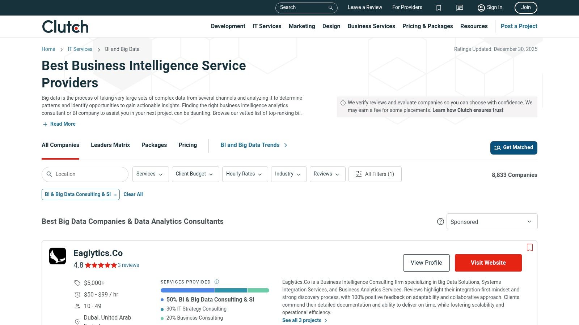Open the Resources menu in the navigation
This screenshot has width=579, height=325.
click(x=474, y=26)
